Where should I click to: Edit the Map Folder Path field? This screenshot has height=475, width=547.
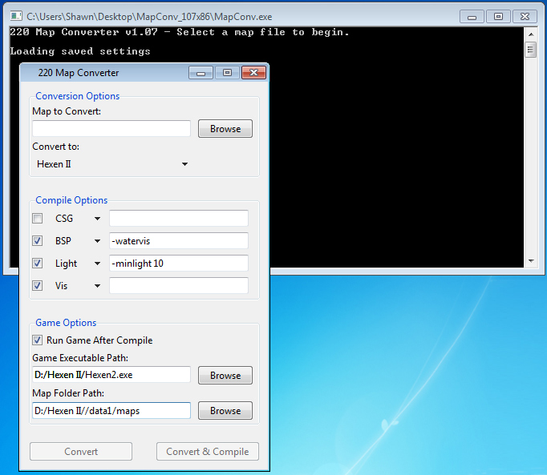tap(111, 411)
